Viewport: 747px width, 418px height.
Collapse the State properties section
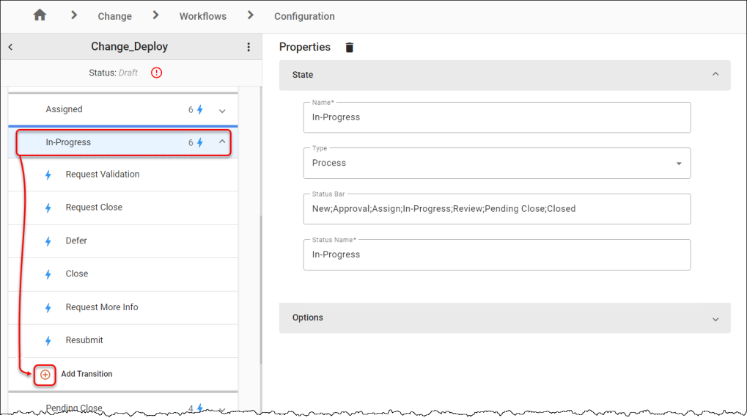click(x=715, y=74)
